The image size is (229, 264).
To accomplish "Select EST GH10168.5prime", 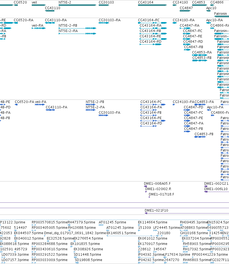I will [194, 233].
